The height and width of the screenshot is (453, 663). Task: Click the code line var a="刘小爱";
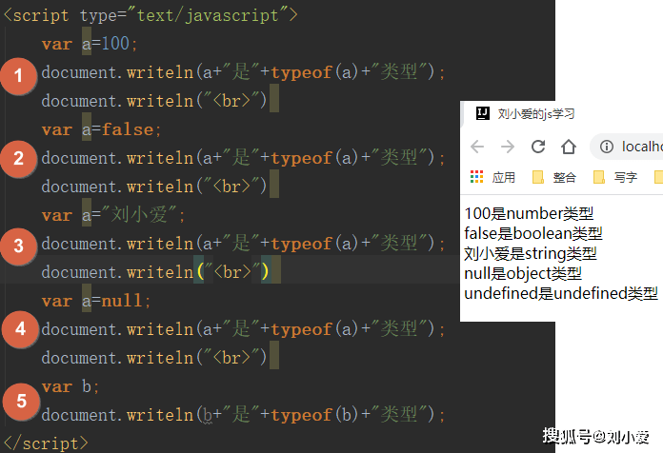pos(113,215)
